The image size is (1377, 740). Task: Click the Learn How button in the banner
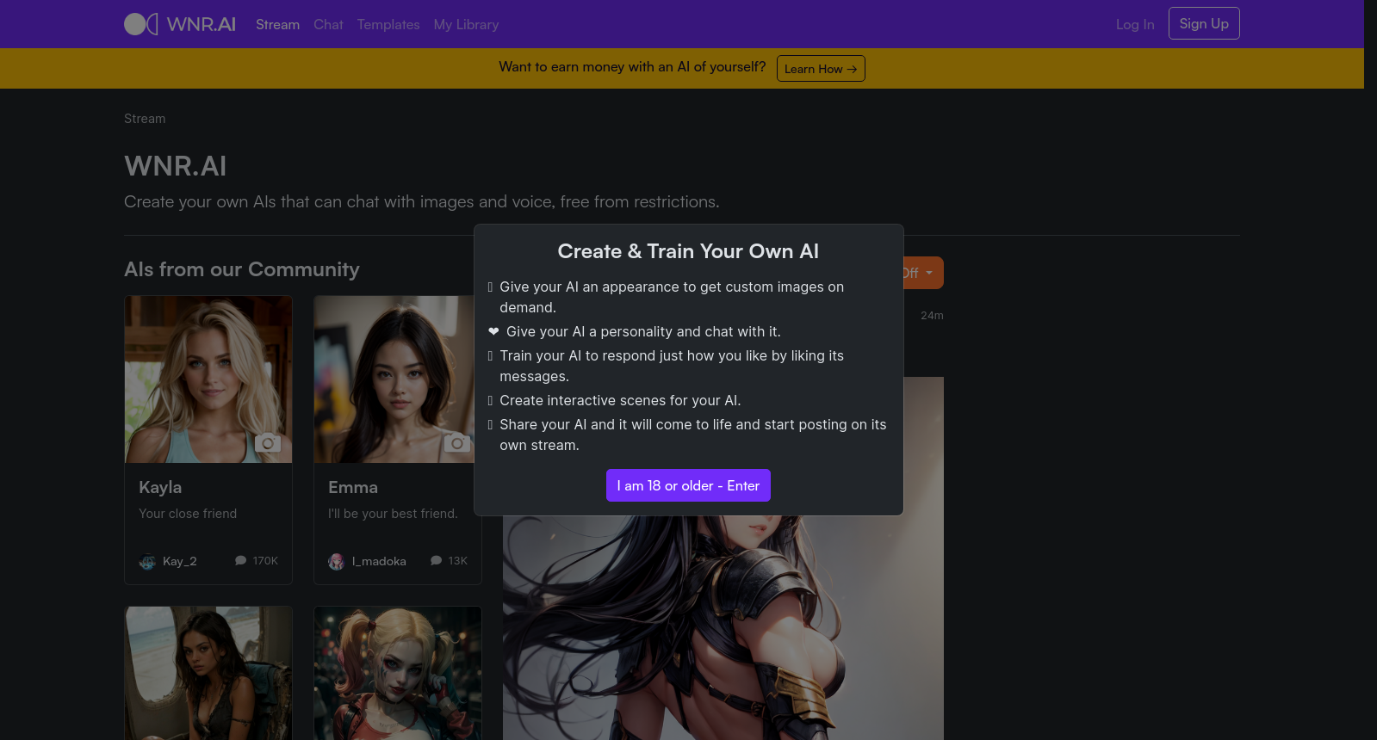pyautogui.click(x=821, y=69)
